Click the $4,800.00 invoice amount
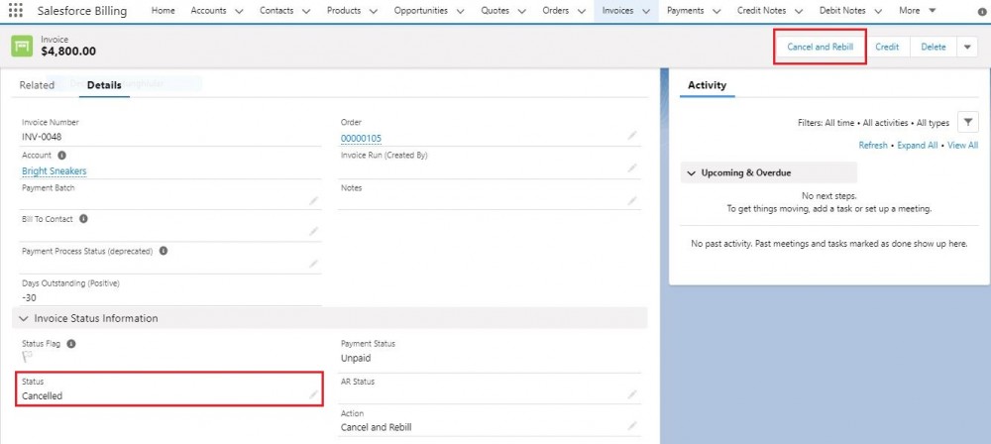 point(68,52)
